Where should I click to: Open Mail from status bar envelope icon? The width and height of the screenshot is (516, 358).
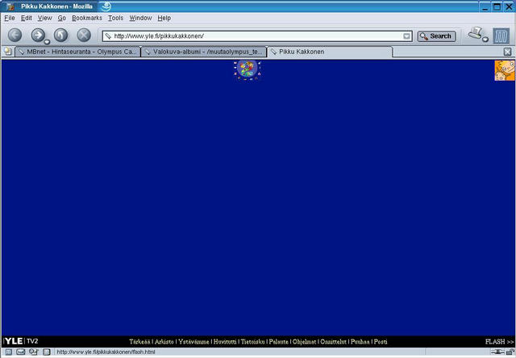21,352
